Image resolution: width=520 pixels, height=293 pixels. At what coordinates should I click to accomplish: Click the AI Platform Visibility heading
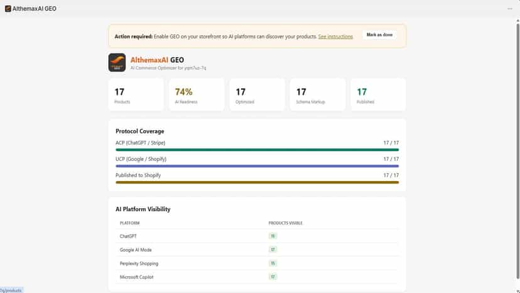pos(143,209)
